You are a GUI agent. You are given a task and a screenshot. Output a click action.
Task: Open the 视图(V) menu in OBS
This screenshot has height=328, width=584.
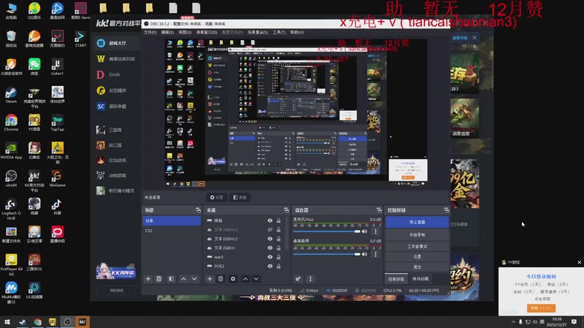point(185,32)
